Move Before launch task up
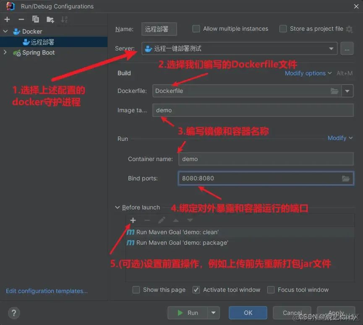The image size is (363, 325). pos(176,220)
